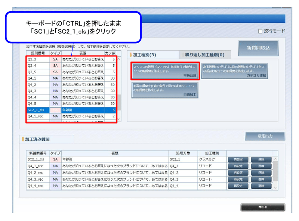Click the 新質問取込 import button

[x=259, y=48]
